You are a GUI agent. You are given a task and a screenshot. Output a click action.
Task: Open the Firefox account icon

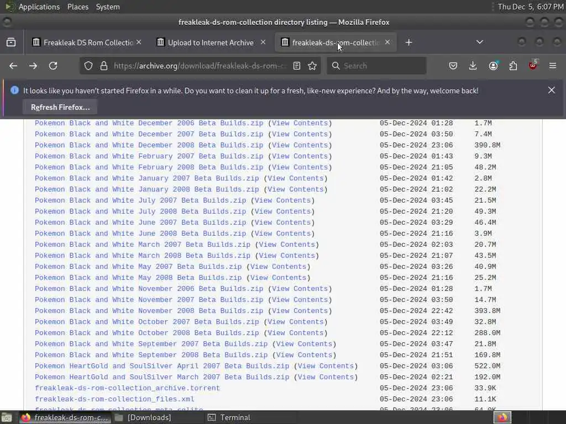pyautogui.click(x=493, y=66)
